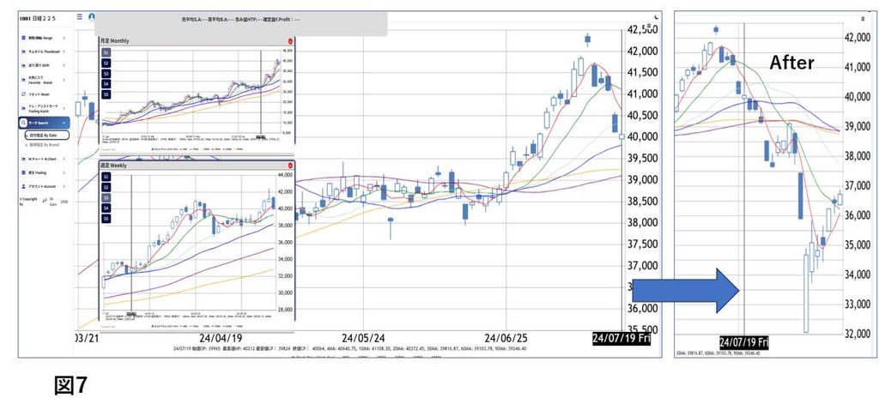Click the 24/07/19 Fri label in After chart

click(744, 342)
